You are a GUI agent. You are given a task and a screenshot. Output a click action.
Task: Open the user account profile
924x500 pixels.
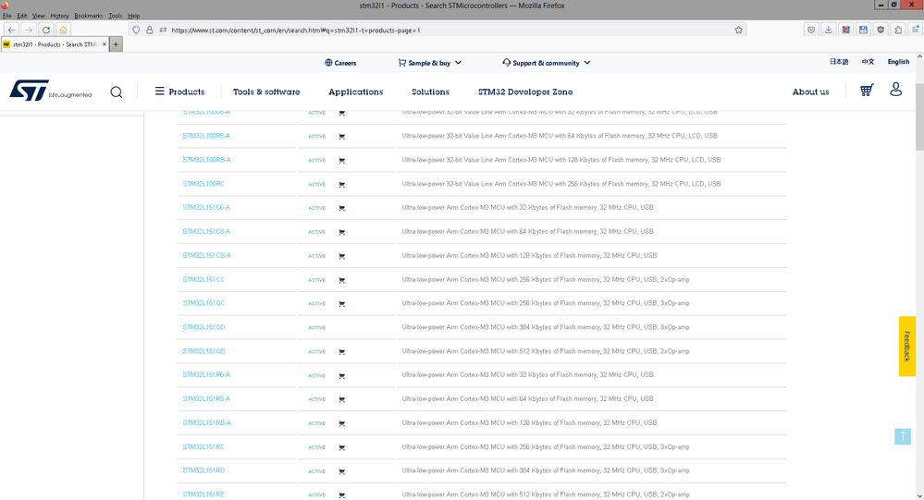(x=895, y=90)
